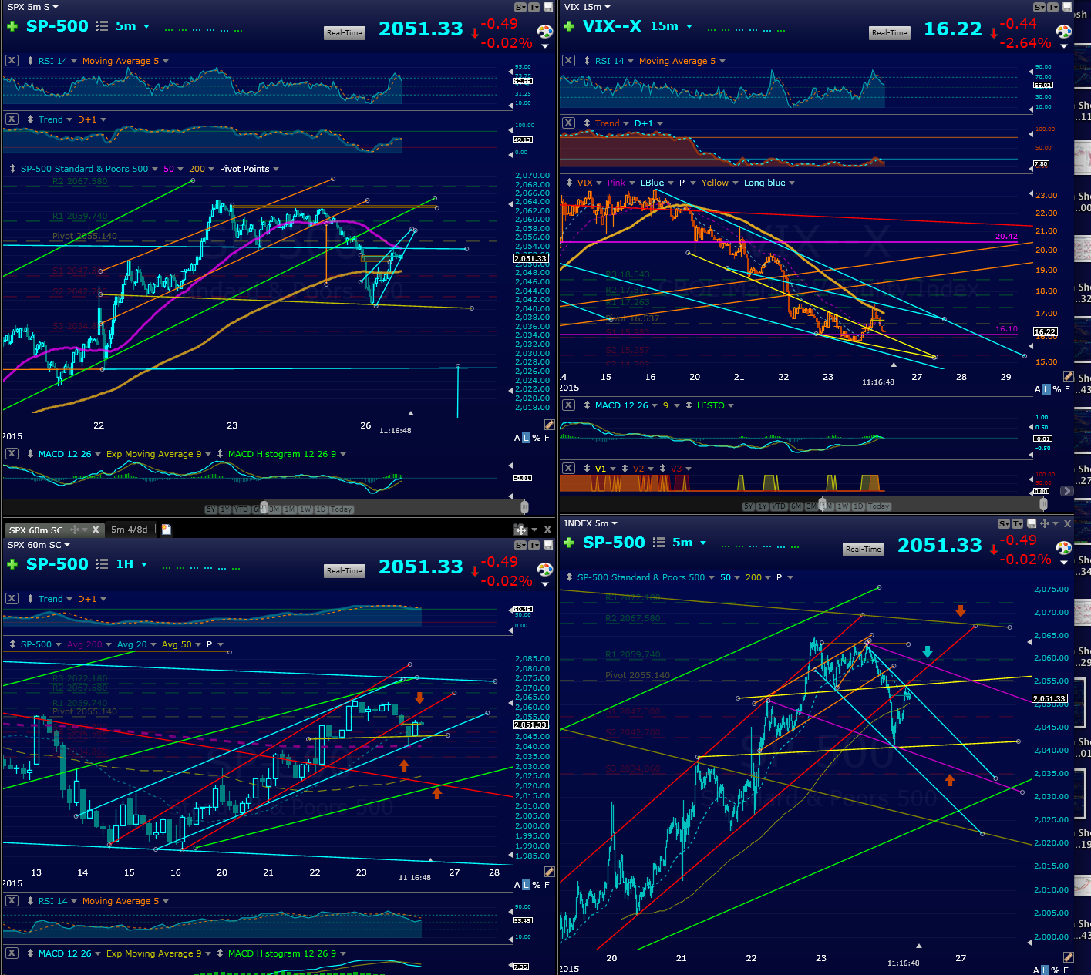Viewport: 1091px width, 975px height.
Task: Click the move arrows icon in INDEX 5m header
Action: (1045, 523)
